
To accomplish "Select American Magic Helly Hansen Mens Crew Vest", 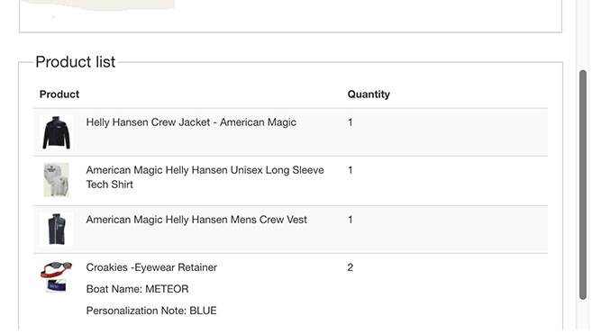I will 196,220.
